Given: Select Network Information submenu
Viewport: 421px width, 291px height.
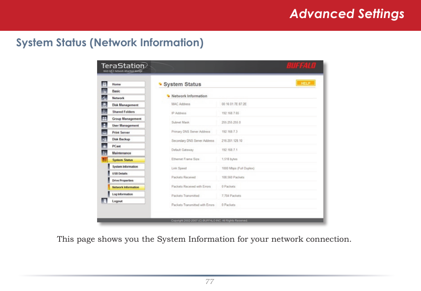Looking at the screenshot, I should [127, 187].
